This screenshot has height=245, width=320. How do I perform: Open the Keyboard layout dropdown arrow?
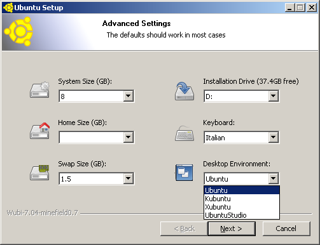274,137
